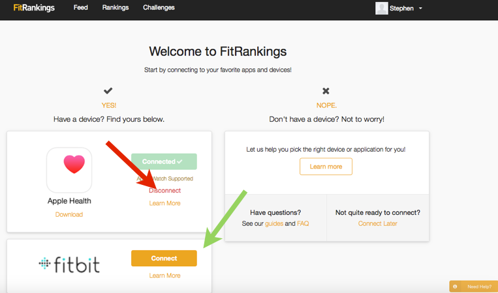Open the FAQ link
This screenshot has height=293, width=498.
(x=303, y=223)
